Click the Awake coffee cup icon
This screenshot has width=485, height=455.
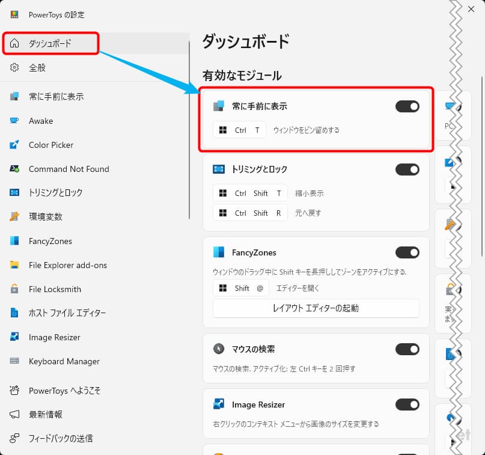coord(14,121)
